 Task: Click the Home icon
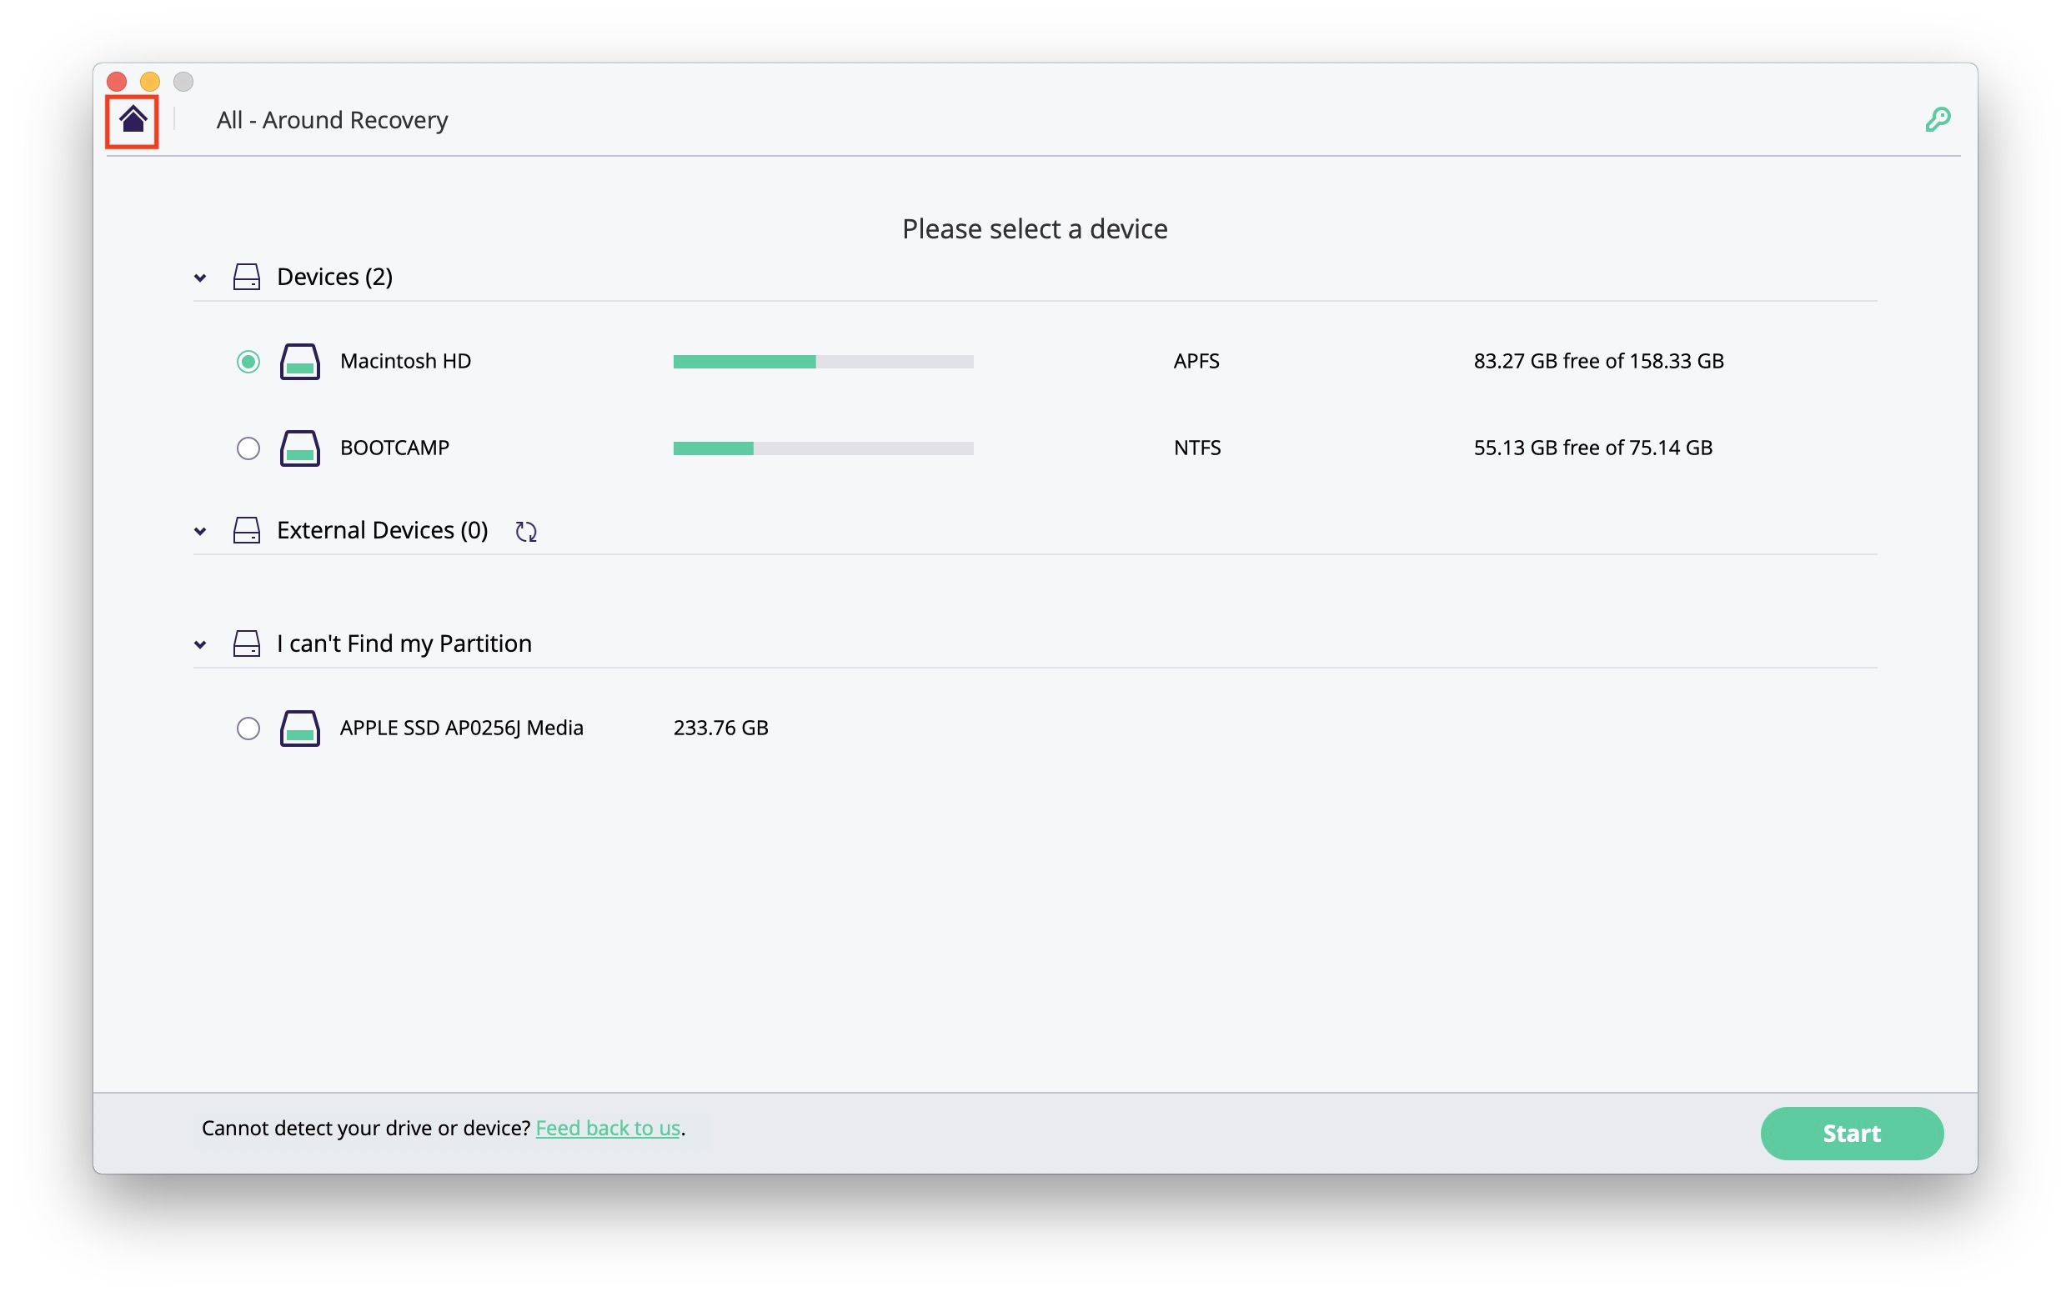132,120
